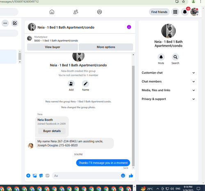Expand Chat members section
The height and width of the screenshot is (191, 205).
pyautogui.click(x=168, y=81)
